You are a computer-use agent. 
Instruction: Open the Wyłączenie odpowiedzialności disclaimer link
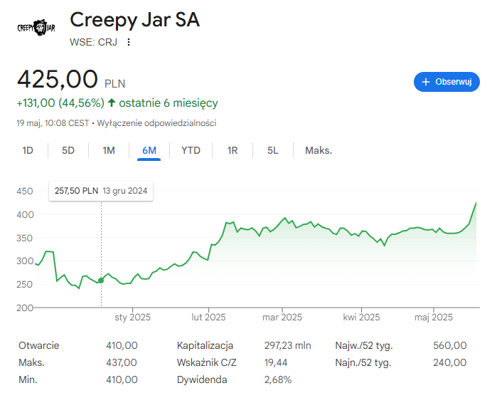(156, 123)
